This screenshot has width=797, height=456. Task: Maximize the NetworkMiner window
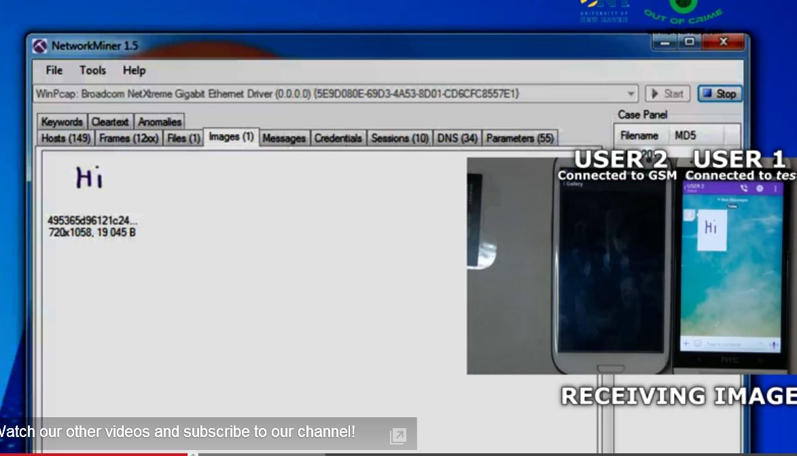pyautogui.click(x=690, y=42)
